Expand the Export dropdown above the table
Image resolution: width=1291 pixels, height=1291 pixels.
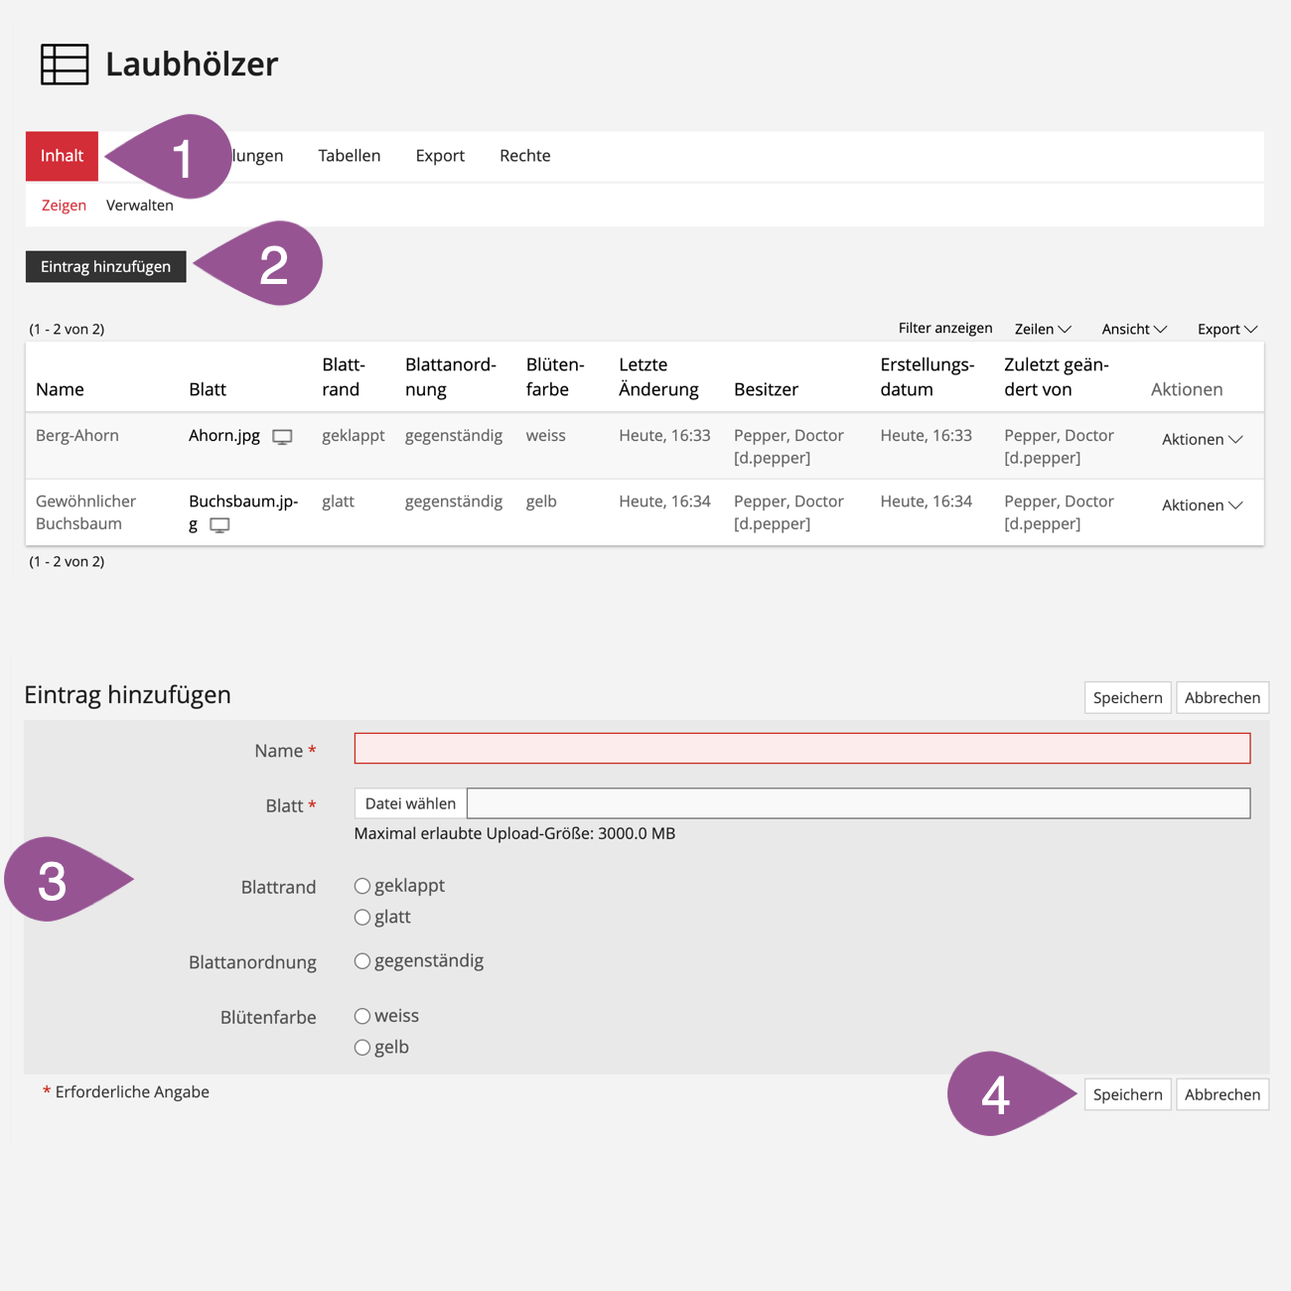(1226, 329)
